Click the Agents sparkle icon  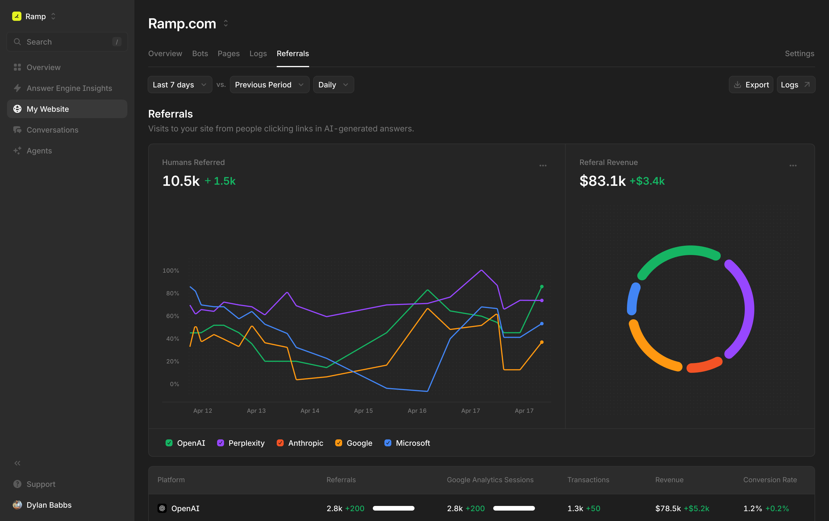pyautogui.click(x=17, y=151)
